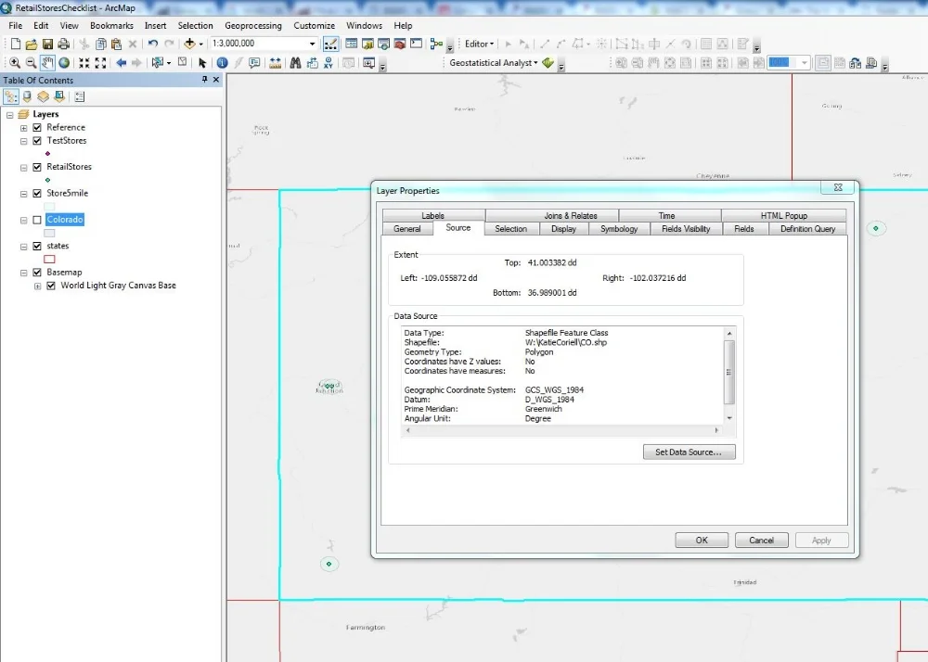Viewport: 928px width, 662px height.
Task: Select the Measure ruler tool
Action: pos(276,63)
